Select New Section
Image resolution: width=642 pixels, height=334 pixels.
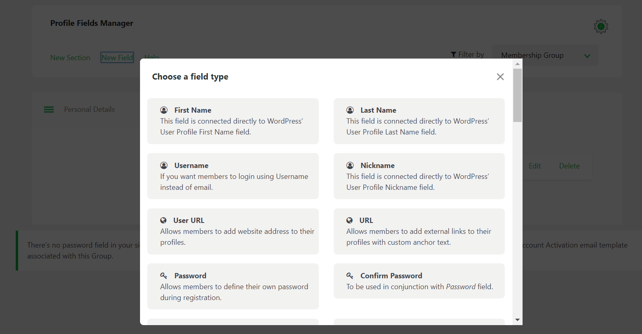coord(70,57)
